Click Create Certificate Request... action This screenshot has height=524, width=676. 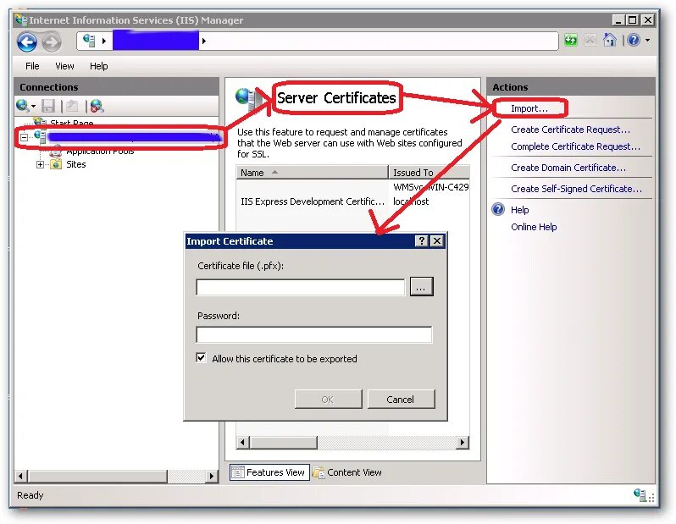point(570,130)
